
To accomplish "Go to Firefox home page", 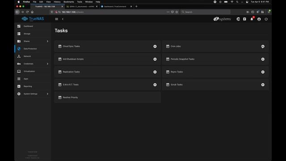I will [x=32, y=12].
